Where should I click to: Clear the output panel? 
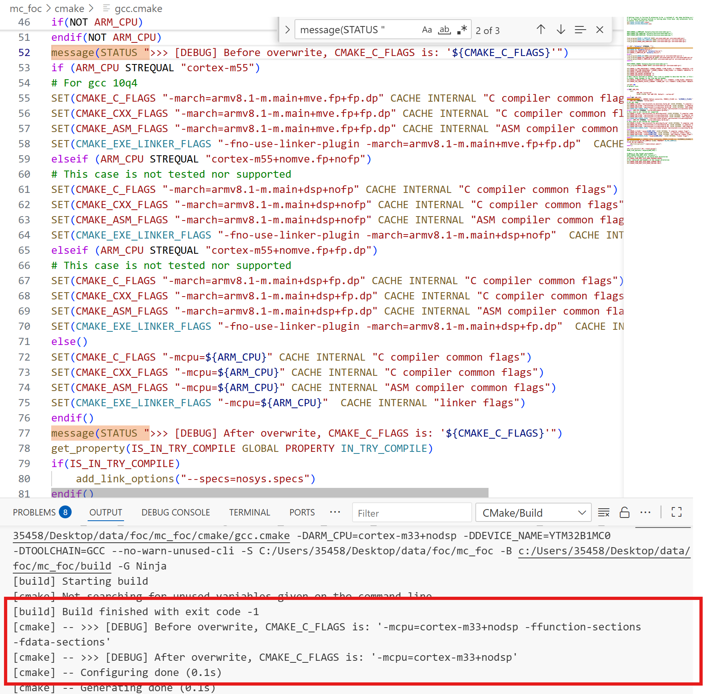pyautogui.click(x=603, y=513)
